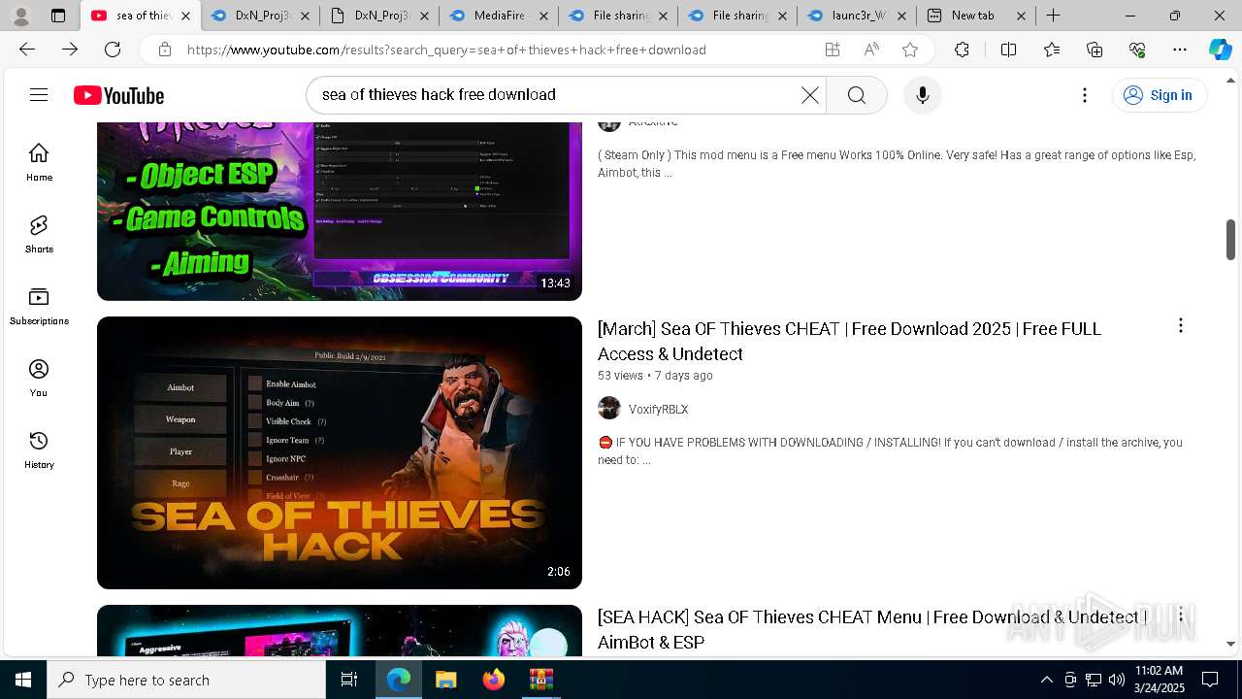Click scrollbar down arrow
This screenshot has width=1242, height=699.
point(1230,644)
